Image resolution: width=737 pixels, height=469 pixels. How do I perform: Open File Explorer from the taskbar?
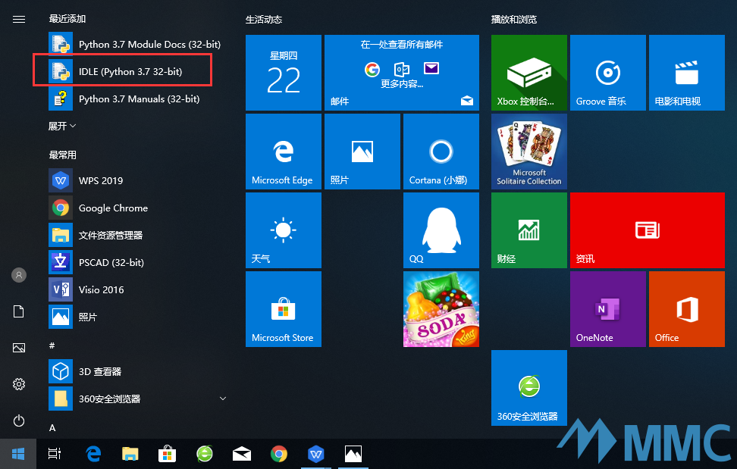[130, 454]
